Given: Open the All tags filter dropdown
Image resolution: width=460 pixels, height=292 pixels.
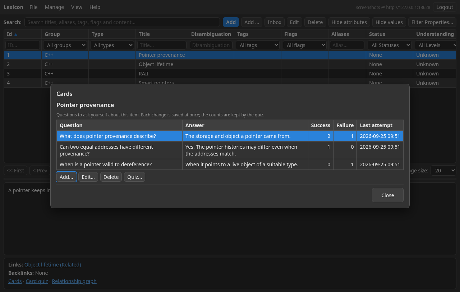Looking at the screenshot, I should (258, 45).
